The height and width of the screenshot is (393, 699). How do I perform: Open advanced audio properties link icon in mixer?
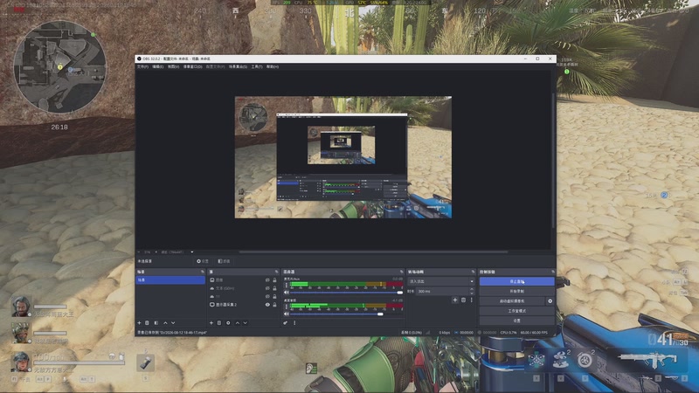286,322
